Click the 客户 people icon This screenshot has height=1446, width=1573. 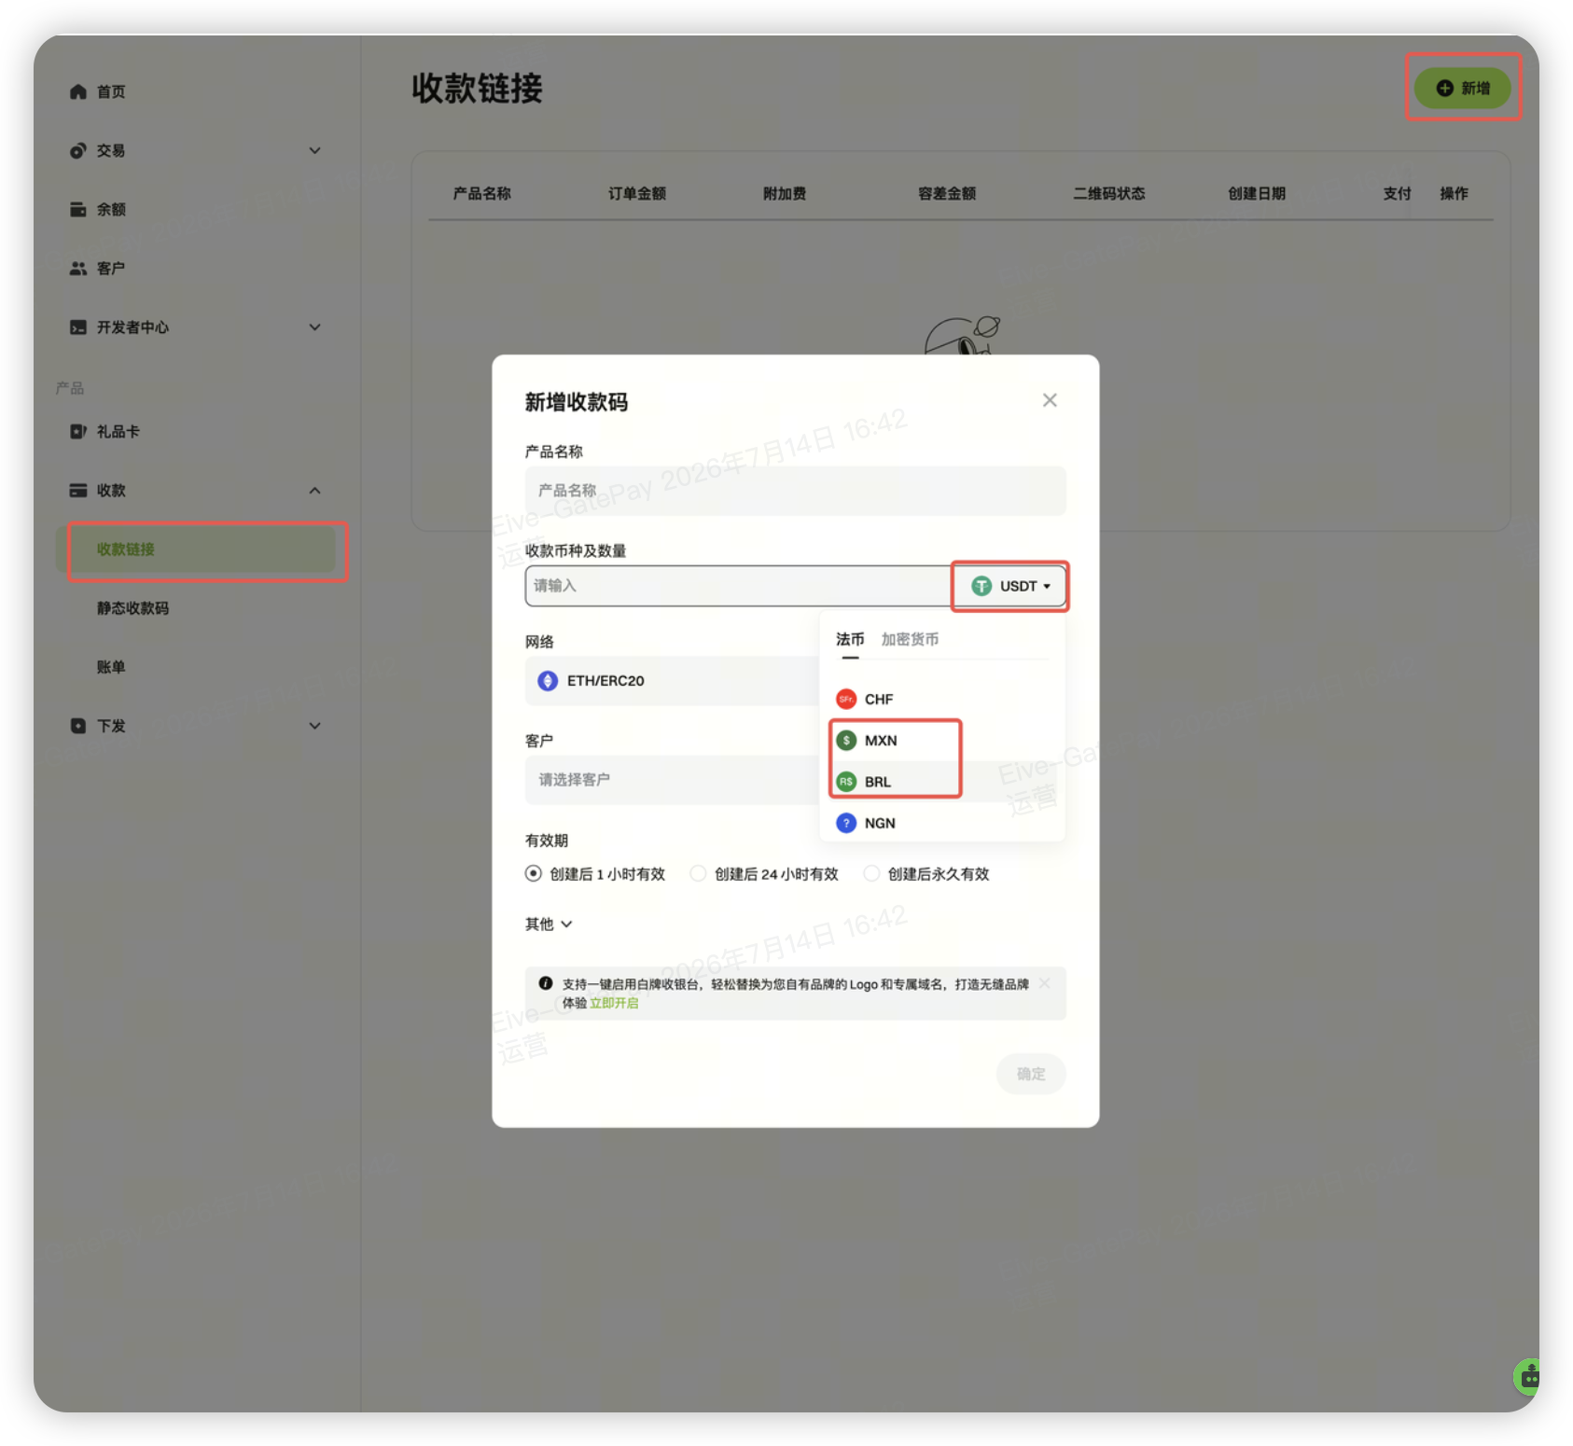pos(78,268)
